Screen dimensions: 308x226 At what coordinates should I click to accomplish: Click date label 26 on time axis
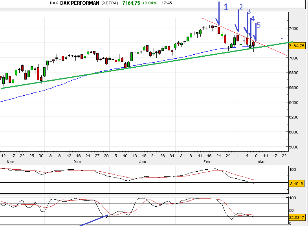coord(162,156)
